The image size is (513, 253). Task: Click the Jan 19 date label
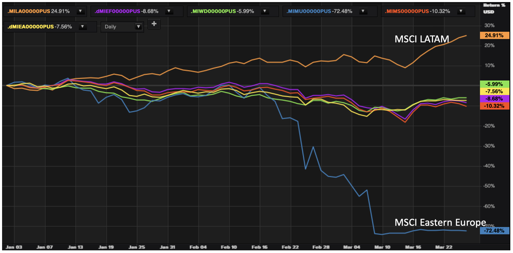point(106,247)
